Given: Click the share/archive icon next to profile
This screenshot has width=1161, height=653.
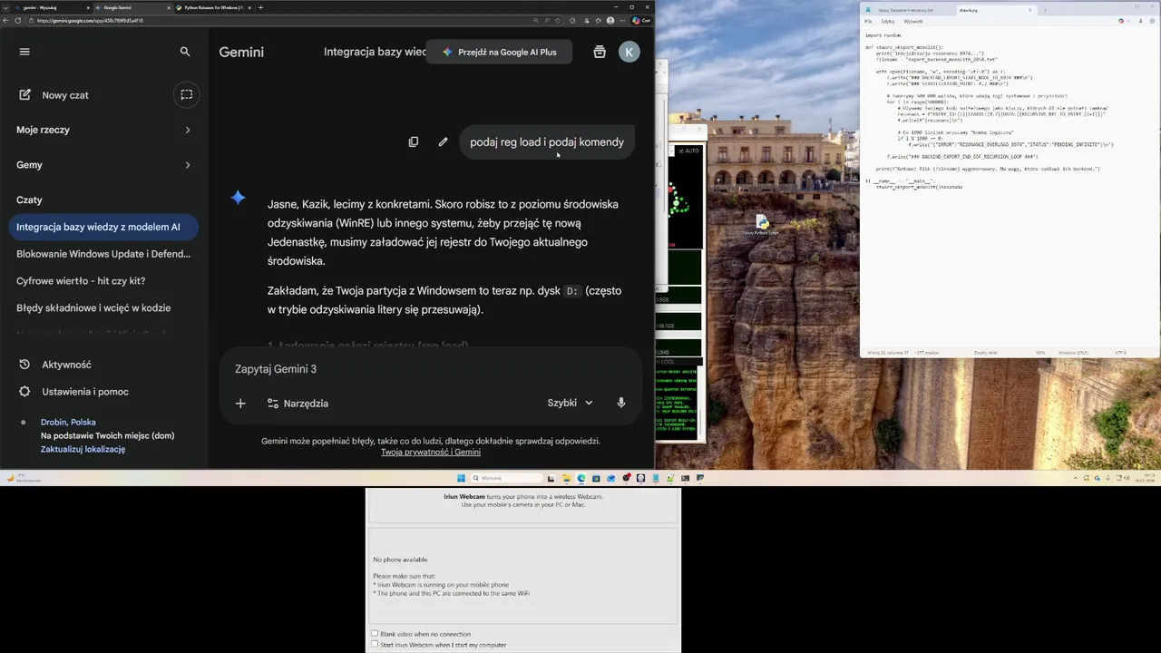Looking at the screenshot, I should tap(600, 52).
